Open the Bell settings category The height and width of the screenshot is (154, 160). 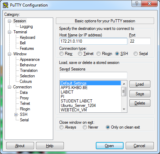coord(23,43)
